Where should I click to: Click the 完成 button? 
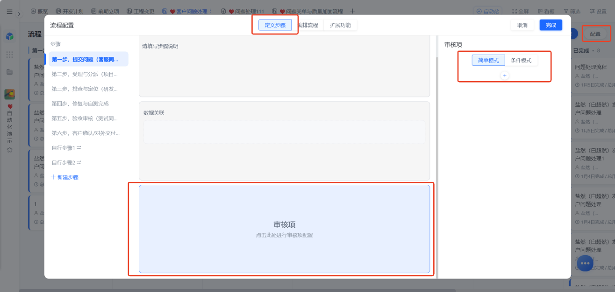[551, 25]
